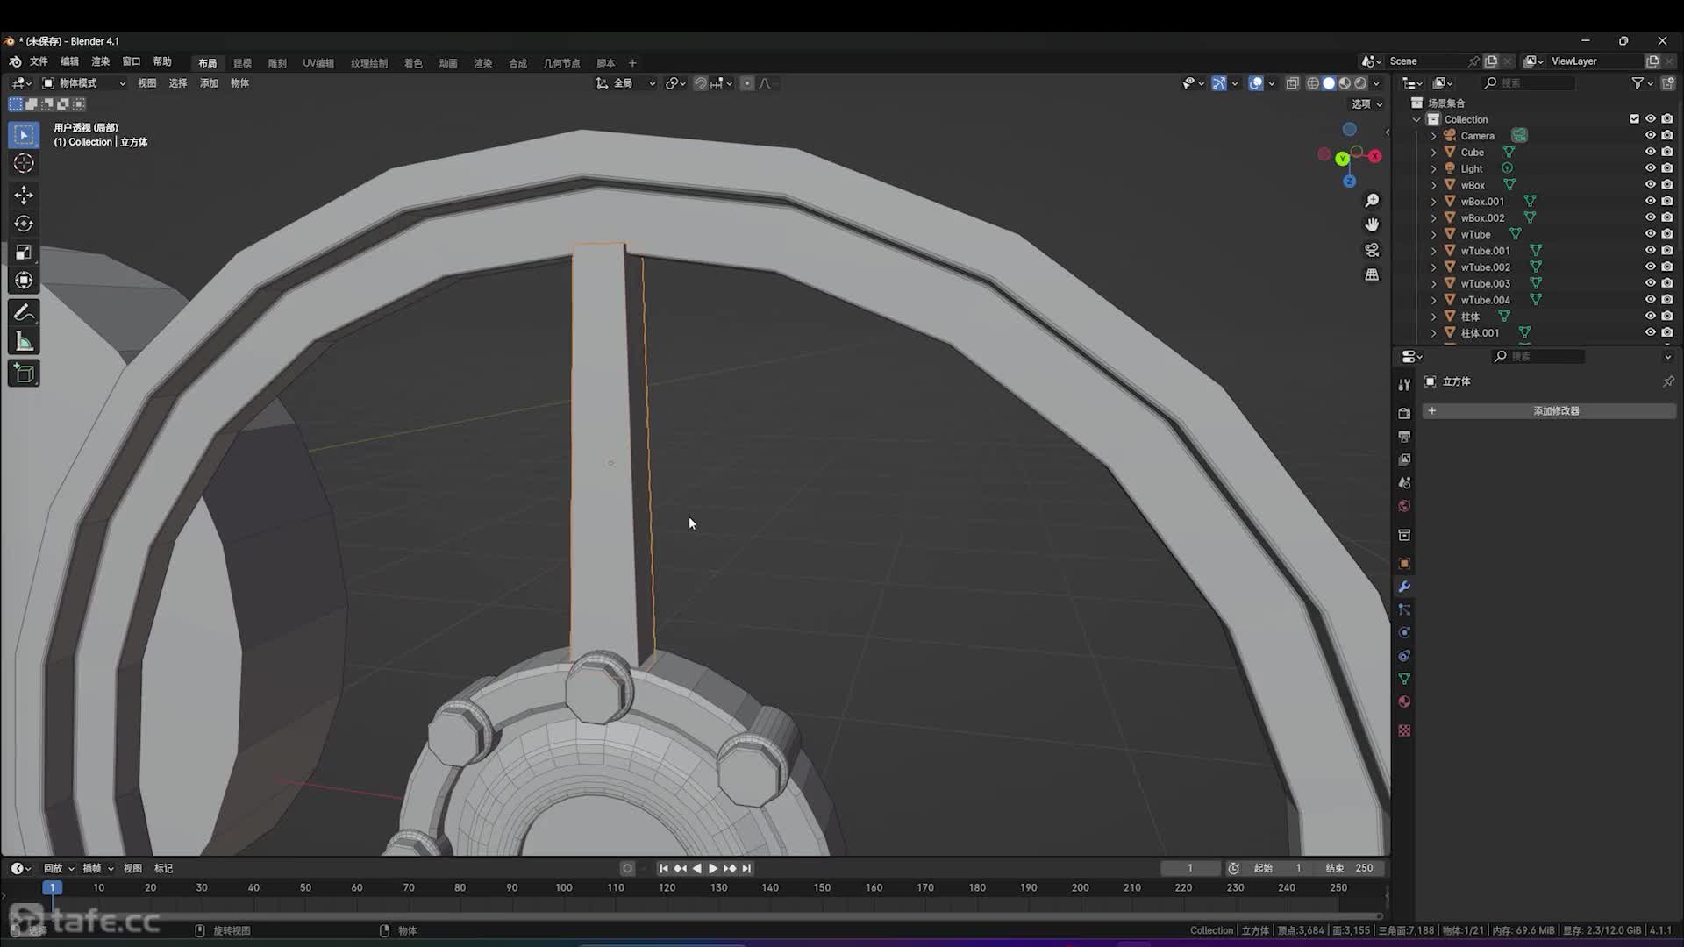Image resolution: width=1684 pixels, height=947 pixels.
Task: Open the 插帧 keying dropdown
Action: pyautogui.click(x=98, y=868)
